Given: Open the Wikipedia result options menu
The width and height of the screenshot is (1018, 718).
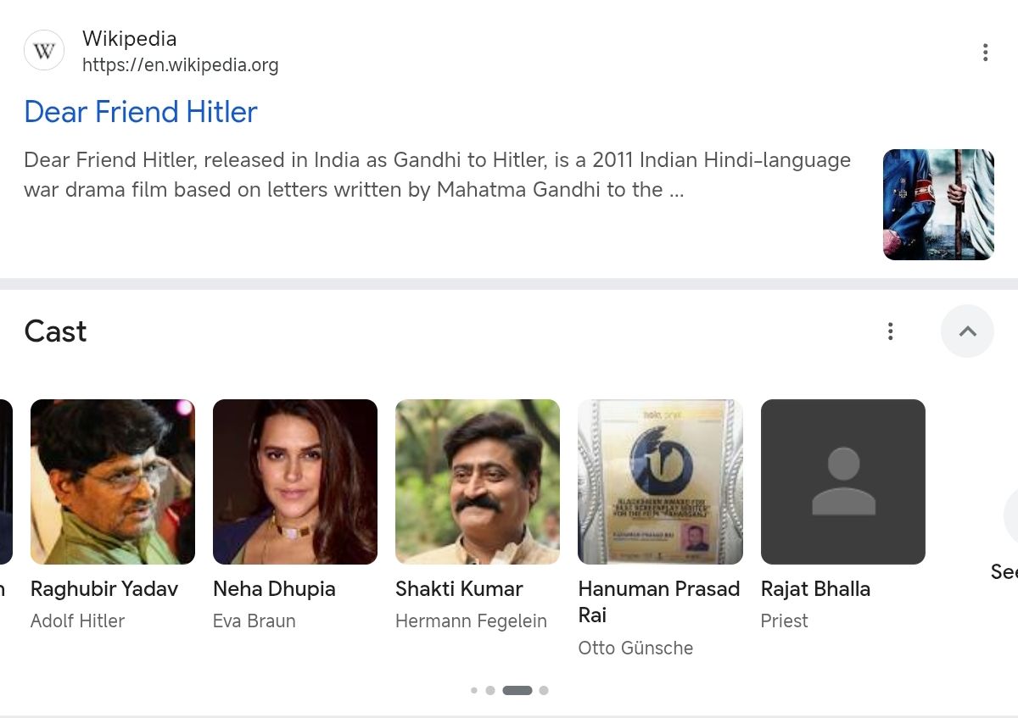Looking at the screenshot, I should click(985, 53).
